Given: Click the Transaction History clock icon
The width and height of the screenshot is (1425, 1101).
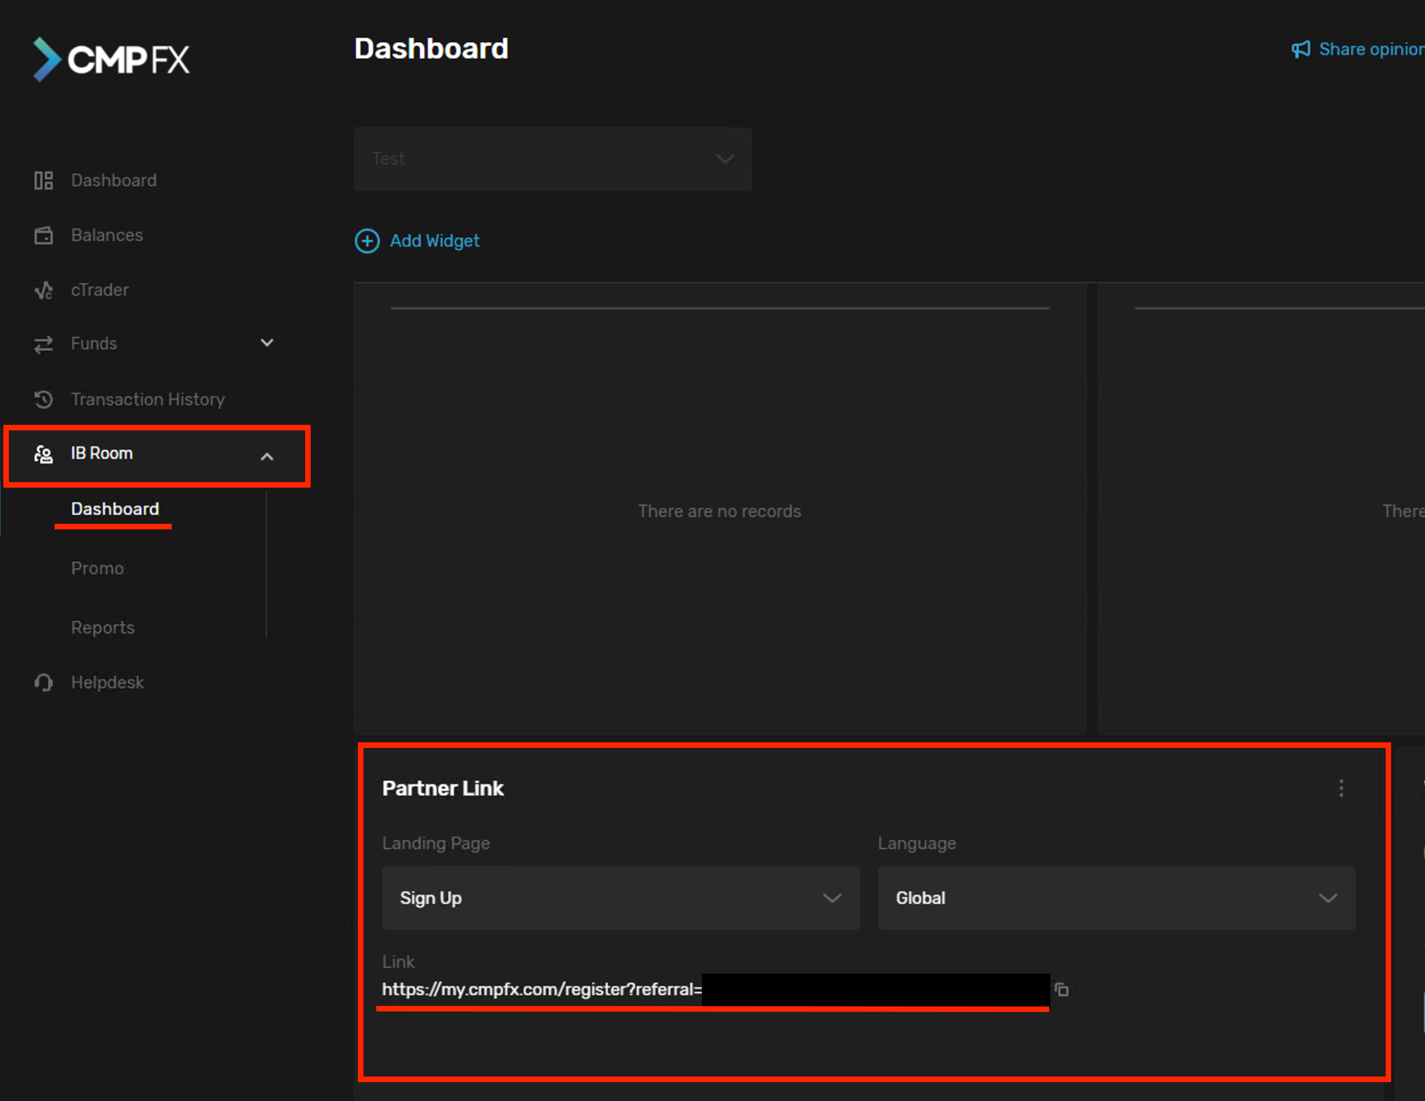Looking at the screenshot, I should [44, 399].
